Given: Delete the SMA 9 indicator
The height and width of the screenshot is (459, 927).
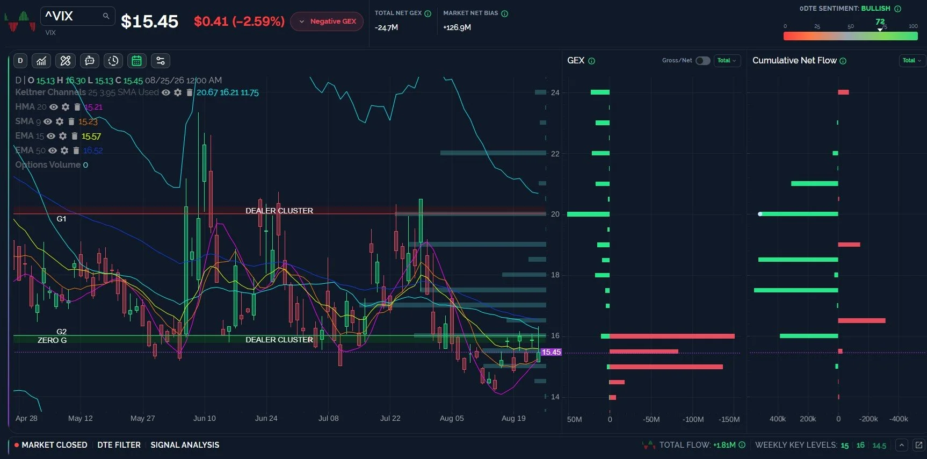Looking at the screenshot, I should [71, 121].
